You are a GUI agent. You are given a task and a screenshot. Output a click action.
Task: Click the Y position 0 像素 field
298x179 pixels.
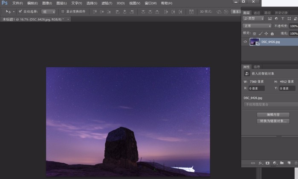click(287, 88)
